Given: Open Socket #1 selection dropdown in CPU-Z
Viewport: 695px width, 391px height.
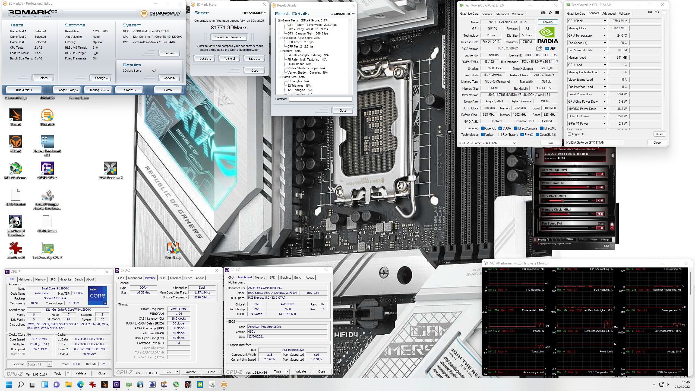Looking at the screenshot, I should click(x=39, y=364).
